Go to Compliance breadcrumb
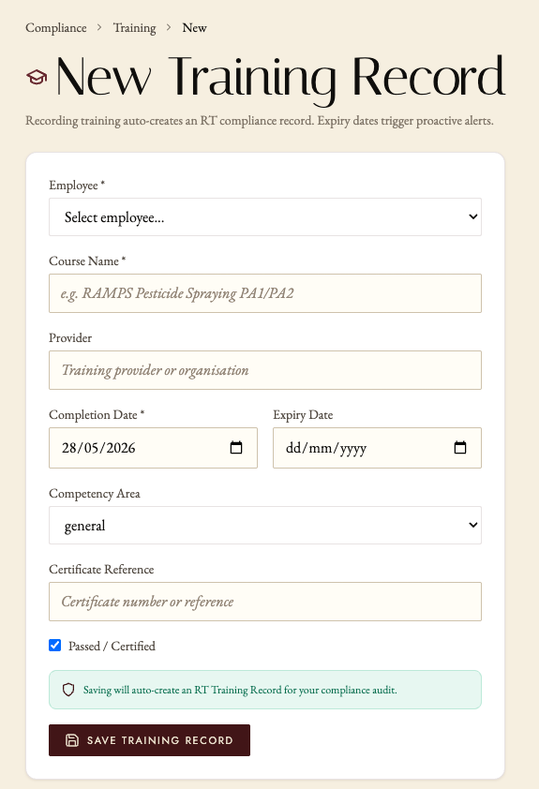 (x=56, y=28)
